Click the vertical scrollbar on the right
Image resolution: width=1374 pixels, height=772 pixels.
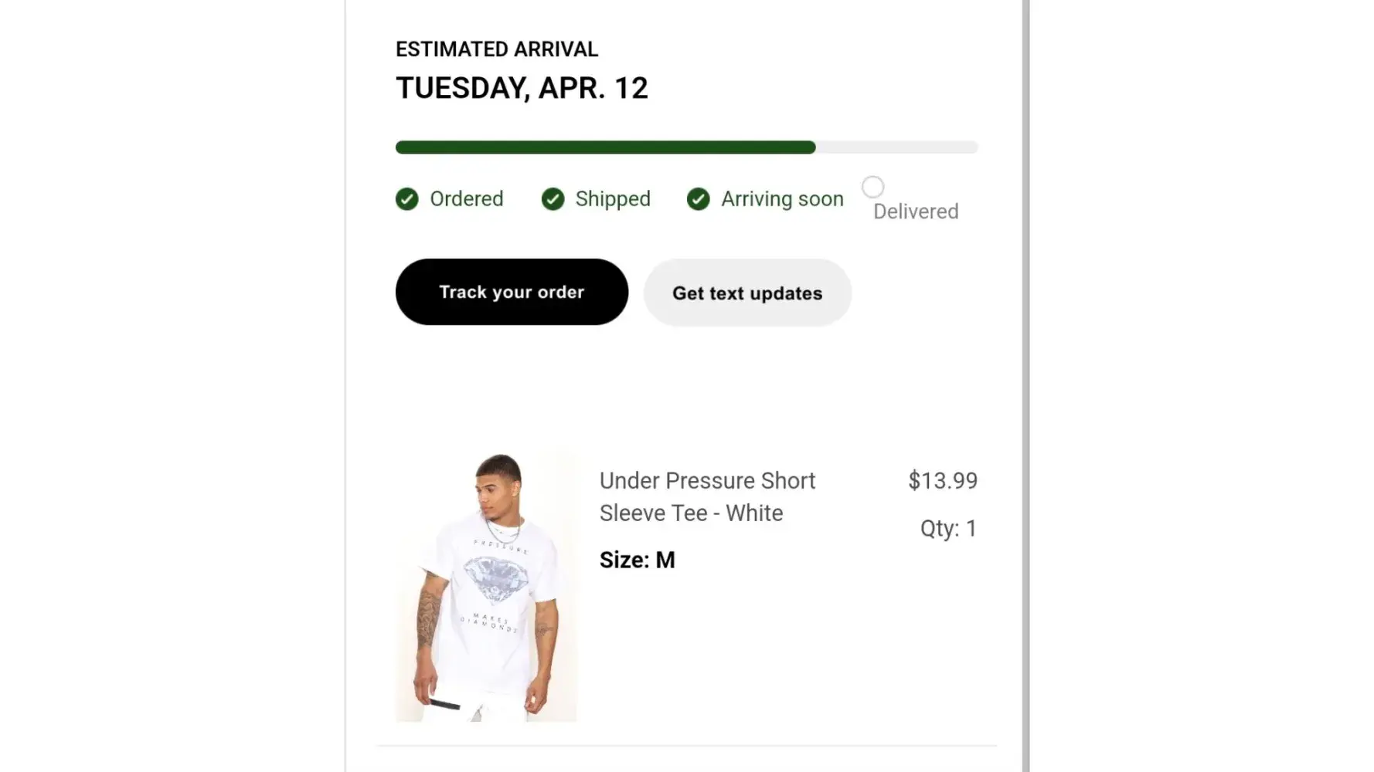(x=1025, y=386)
